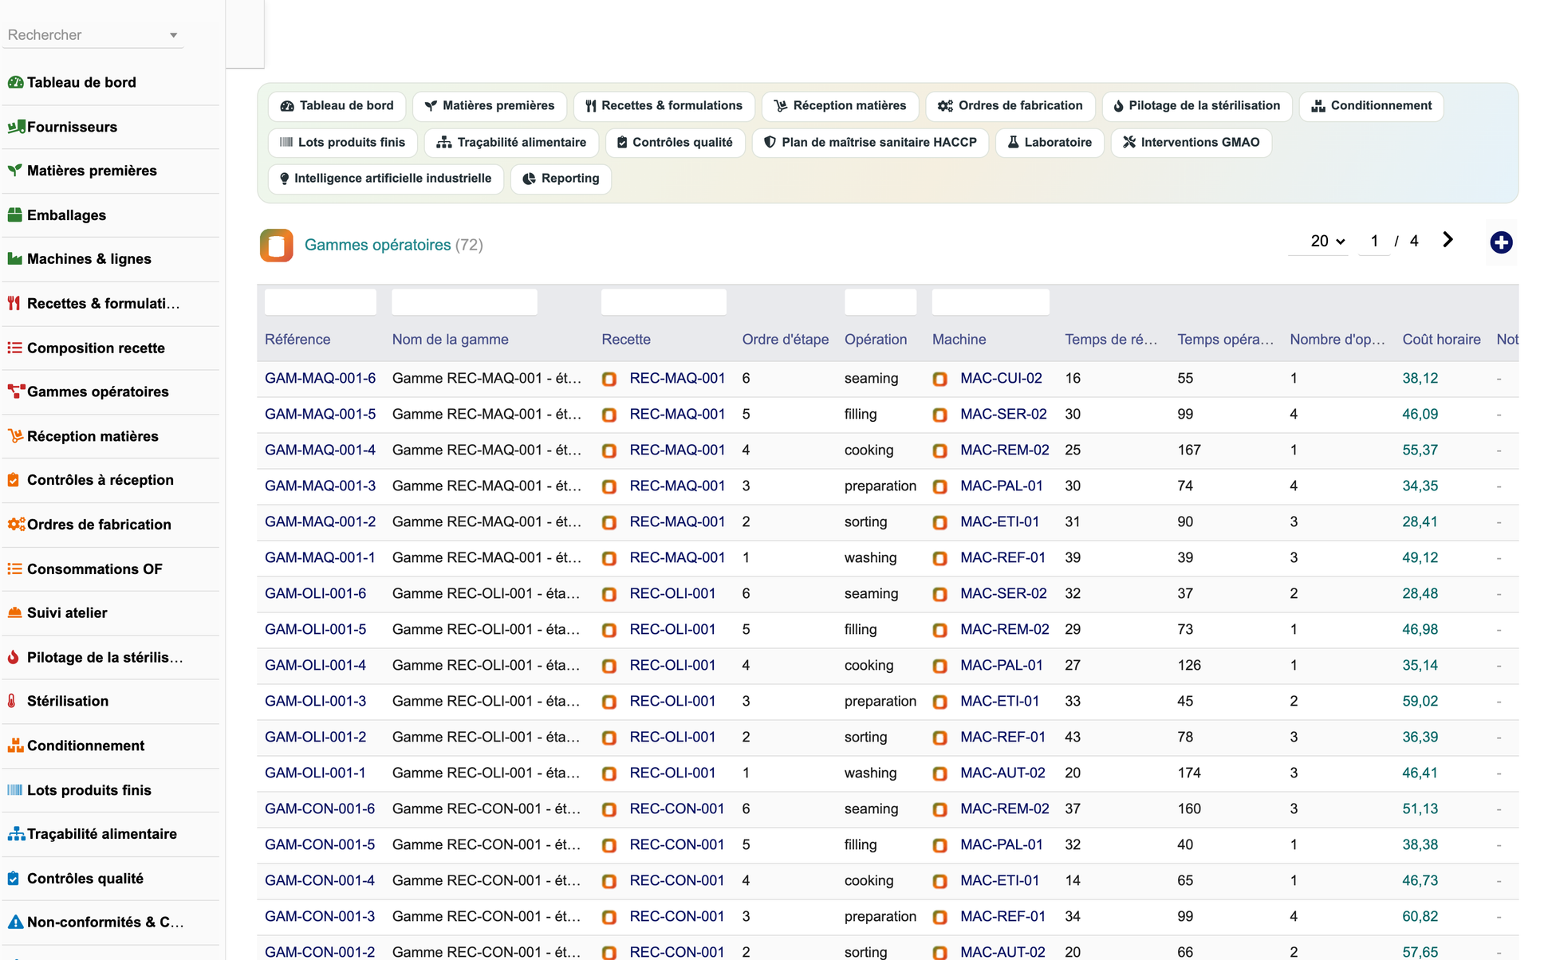Image resolution: width=1552 pixels, height=960 pixels.
Task: Click the Machine filter field
Action: click(991, 302)
